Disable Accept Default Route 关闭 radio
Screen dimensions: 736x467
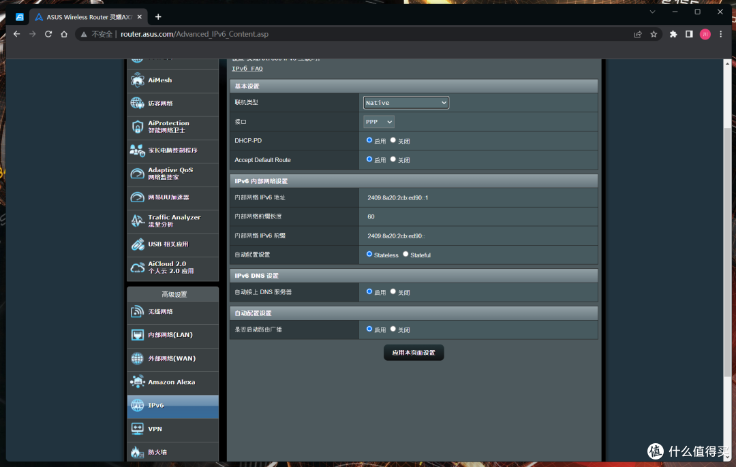click(393, 159)
